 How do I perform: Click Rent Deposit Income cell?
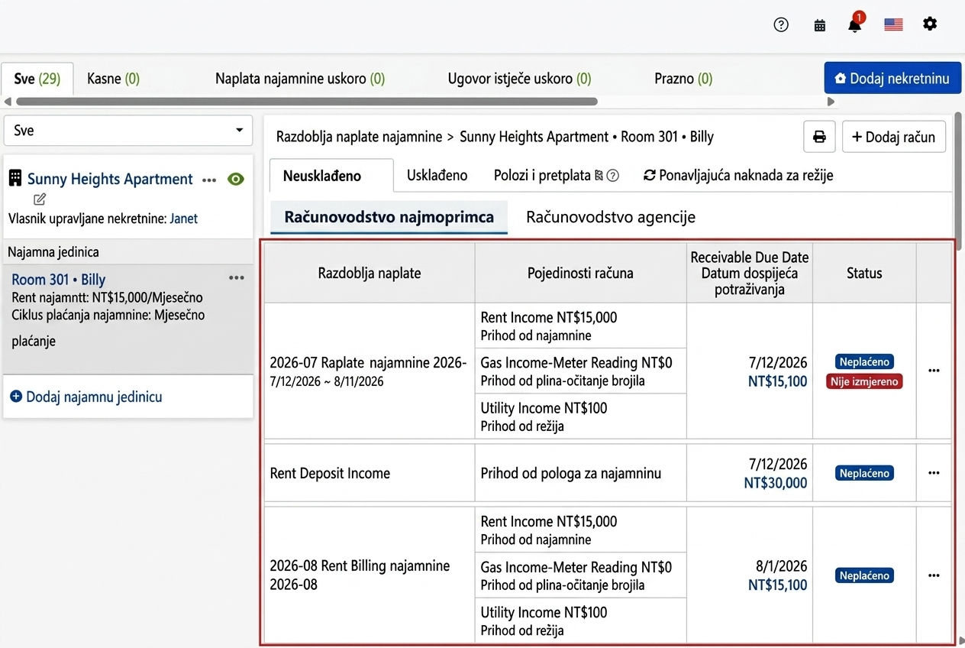click(x=370, y=473)
